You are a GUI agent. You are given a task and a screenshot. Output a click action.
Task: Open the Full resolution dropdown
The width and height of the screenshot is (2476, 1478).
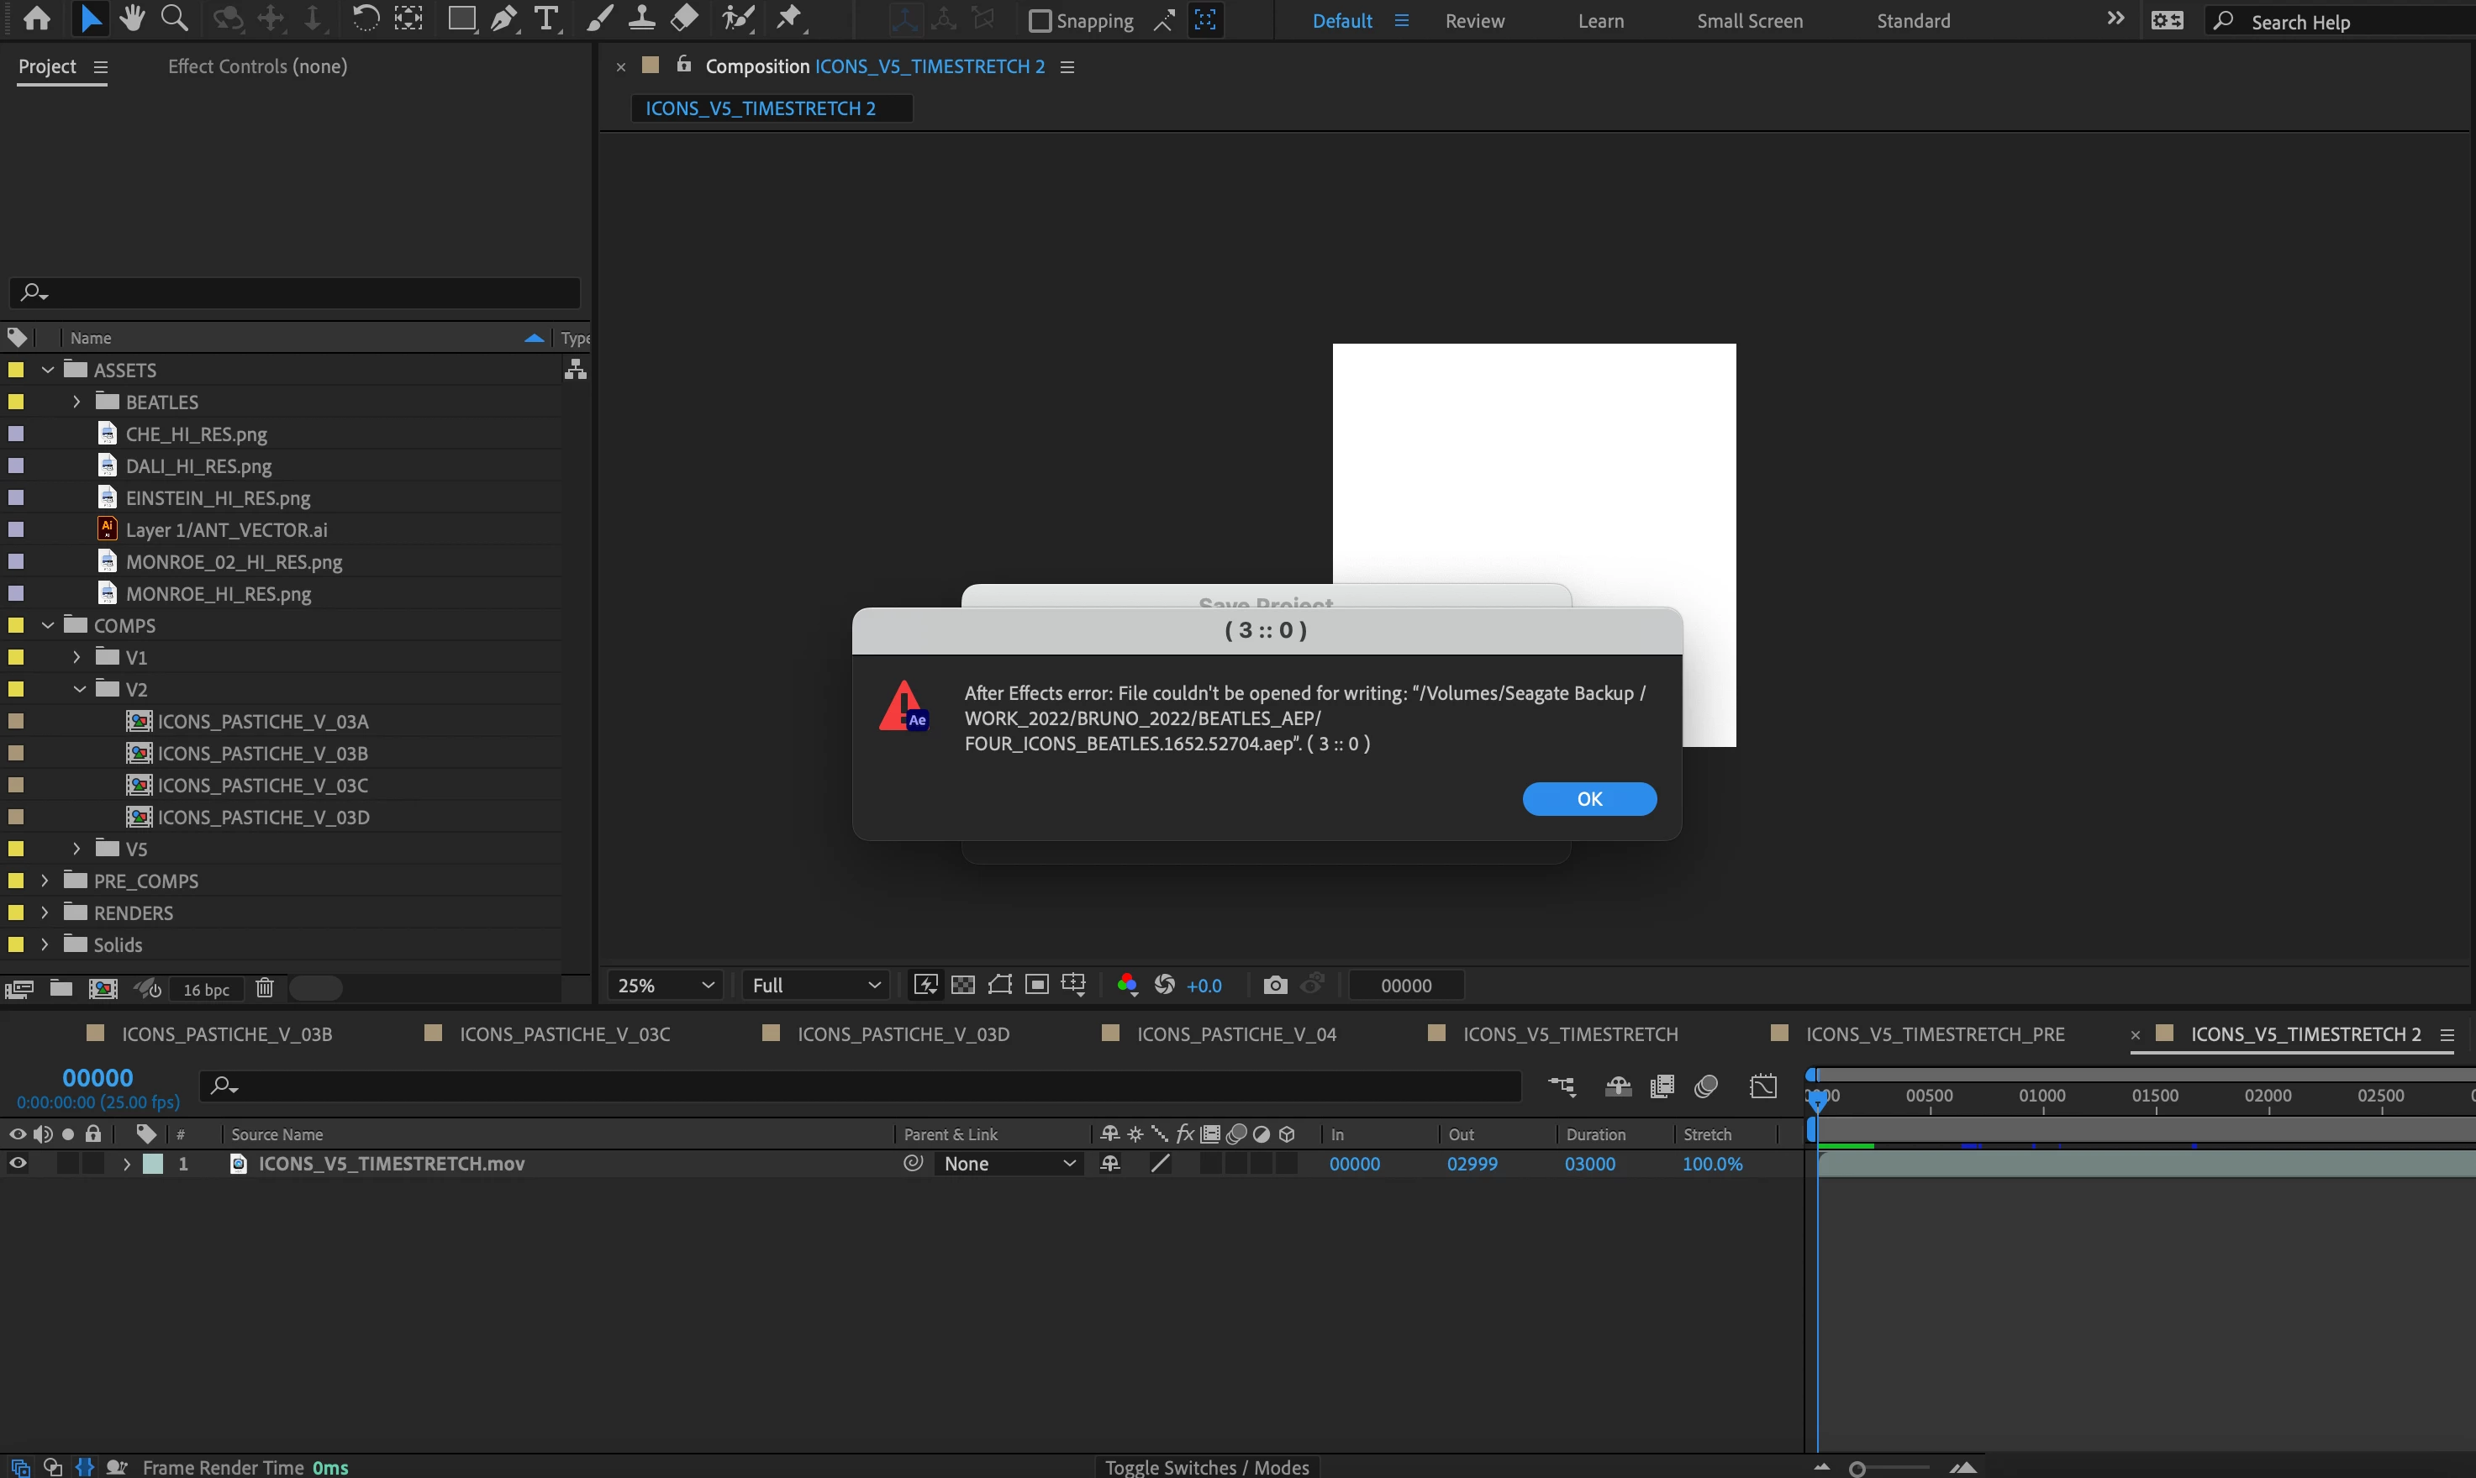[x=816, y=985]
